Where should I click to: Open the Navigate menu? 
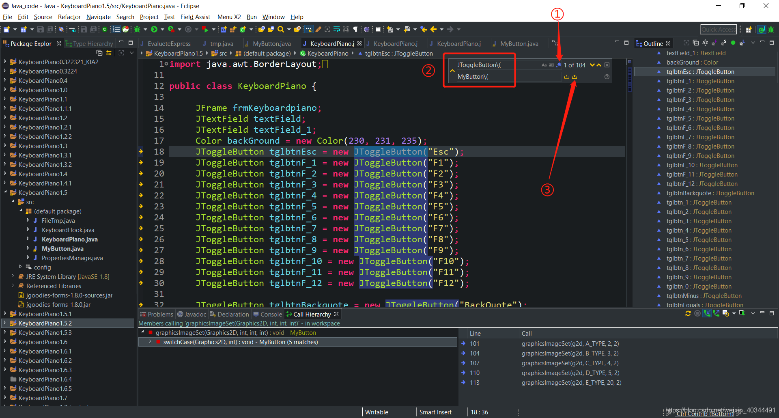pyautogui.click(x=99, y=17)
